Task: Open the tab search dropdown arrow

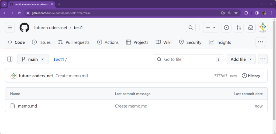Action: click(x=4, y=4)
